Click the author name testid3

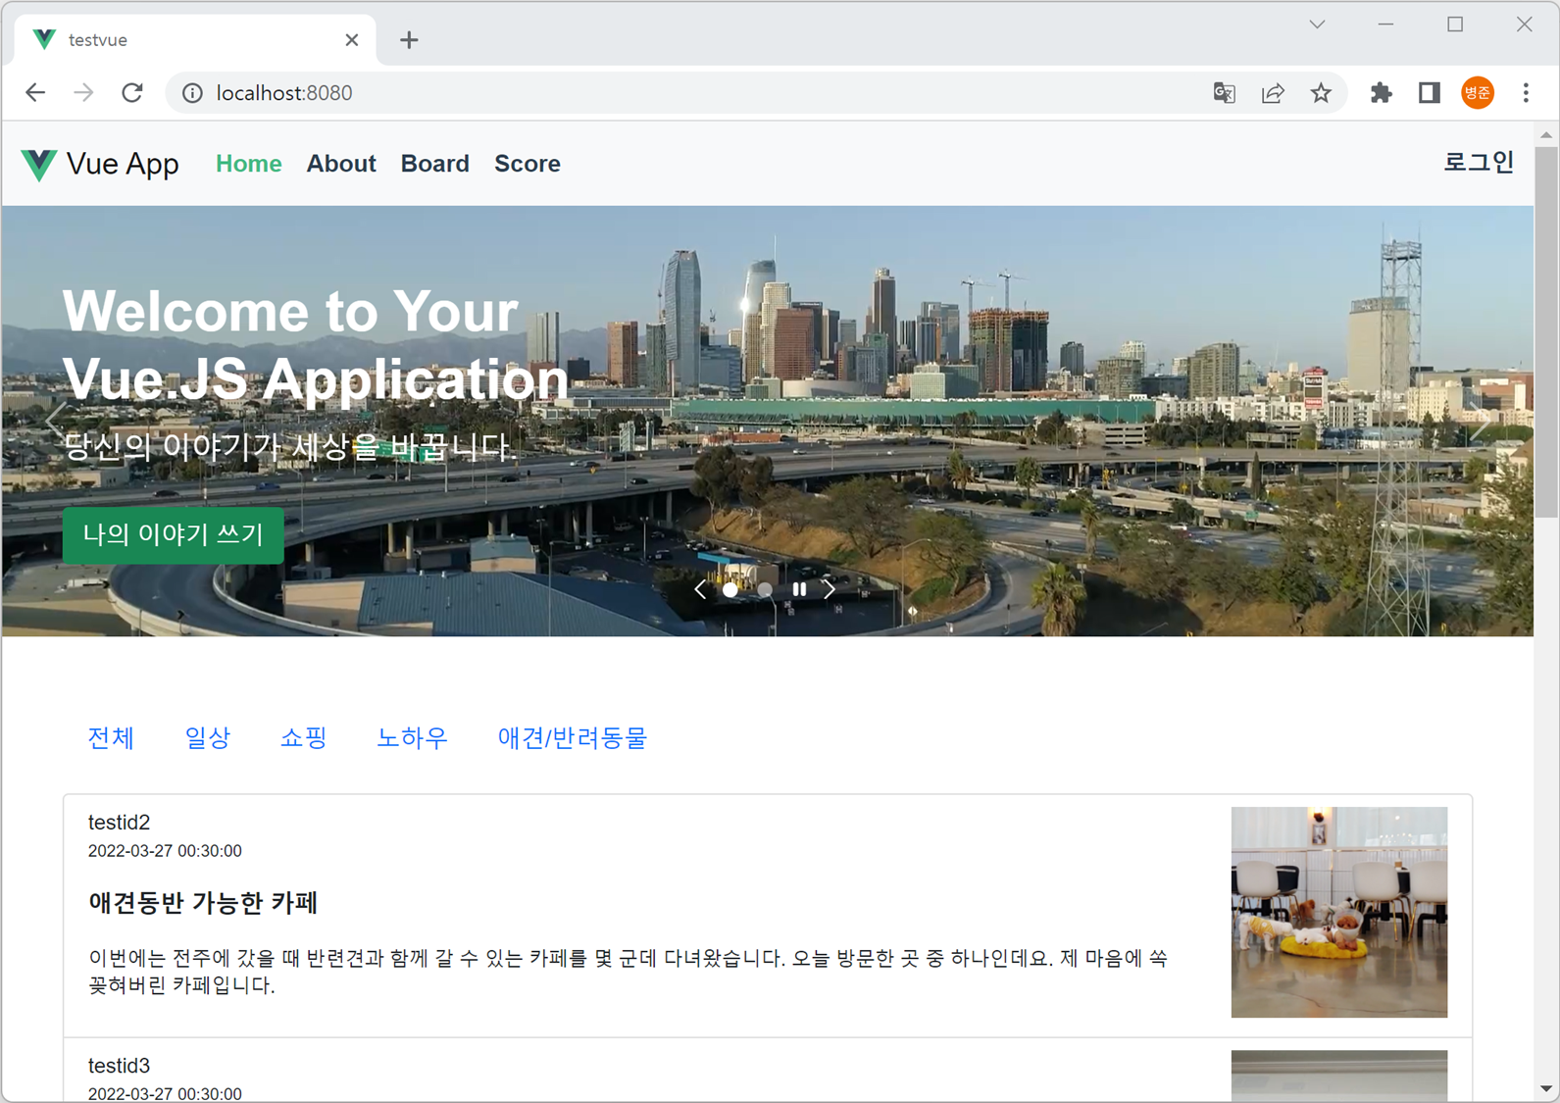pos(119,1066)
